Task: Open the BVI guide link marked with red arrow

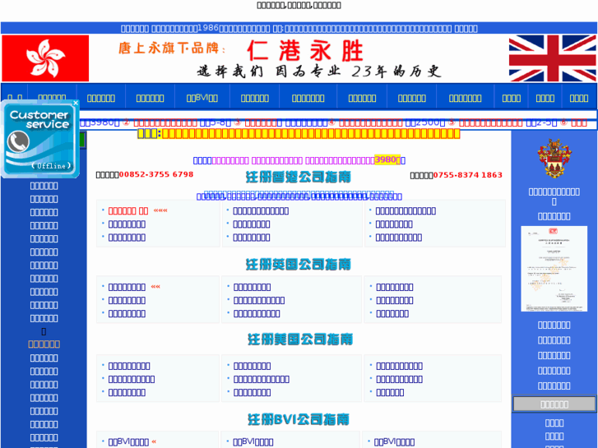Action: click(128, 442)
